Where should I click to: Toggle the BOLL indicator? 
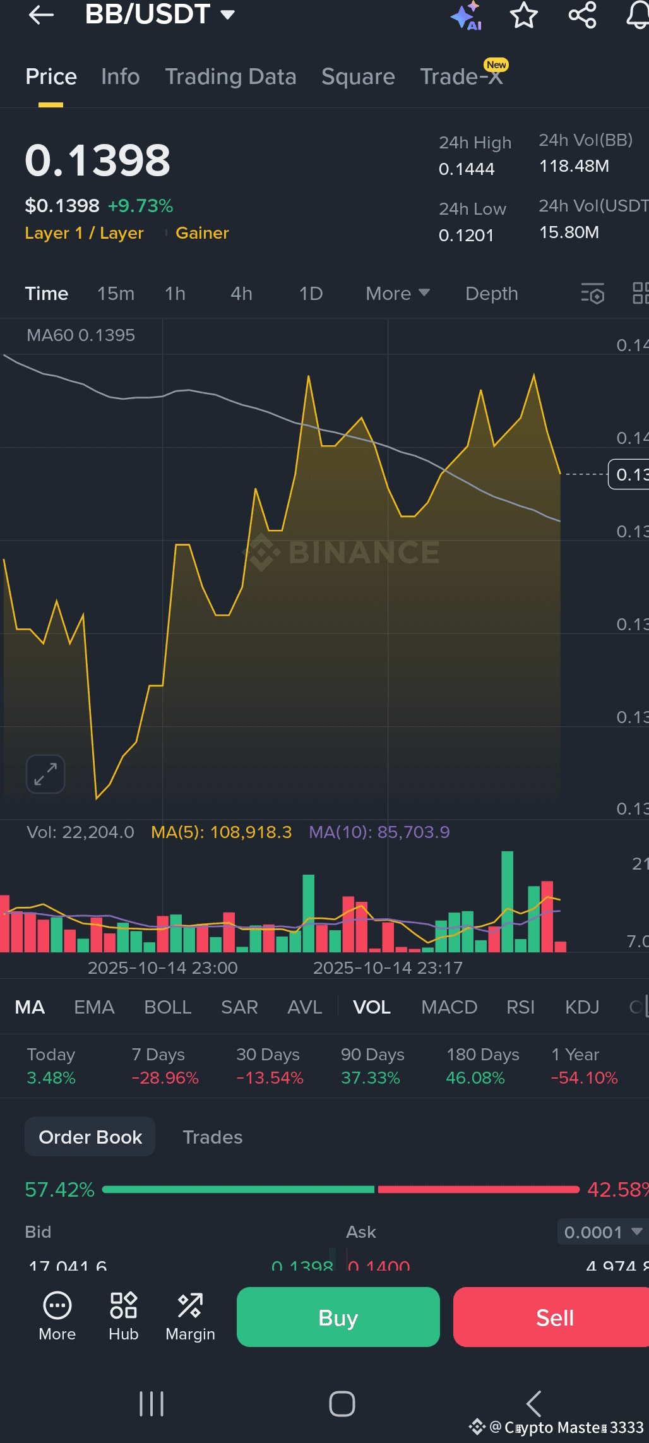click(168, 1007)
